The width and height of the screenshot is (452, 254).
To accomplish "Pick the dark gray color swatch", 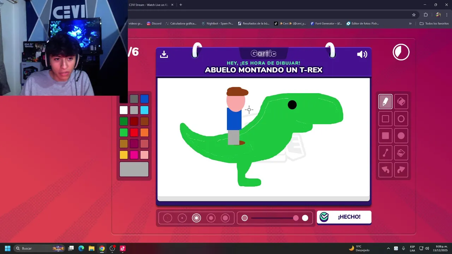I will (134, 99).
